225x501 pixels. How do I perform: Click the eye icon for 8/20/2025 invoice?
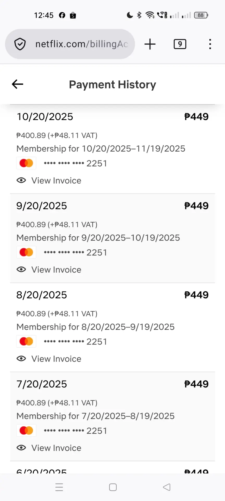pyautogui.click(x=21, y=359)
